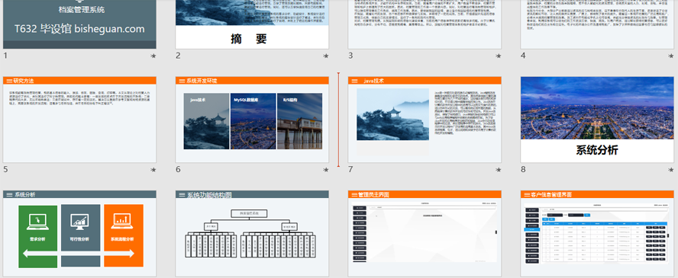Select slide 3 text-only thumbnail
The width and height of the screenshot is (678, 278).
425,24
